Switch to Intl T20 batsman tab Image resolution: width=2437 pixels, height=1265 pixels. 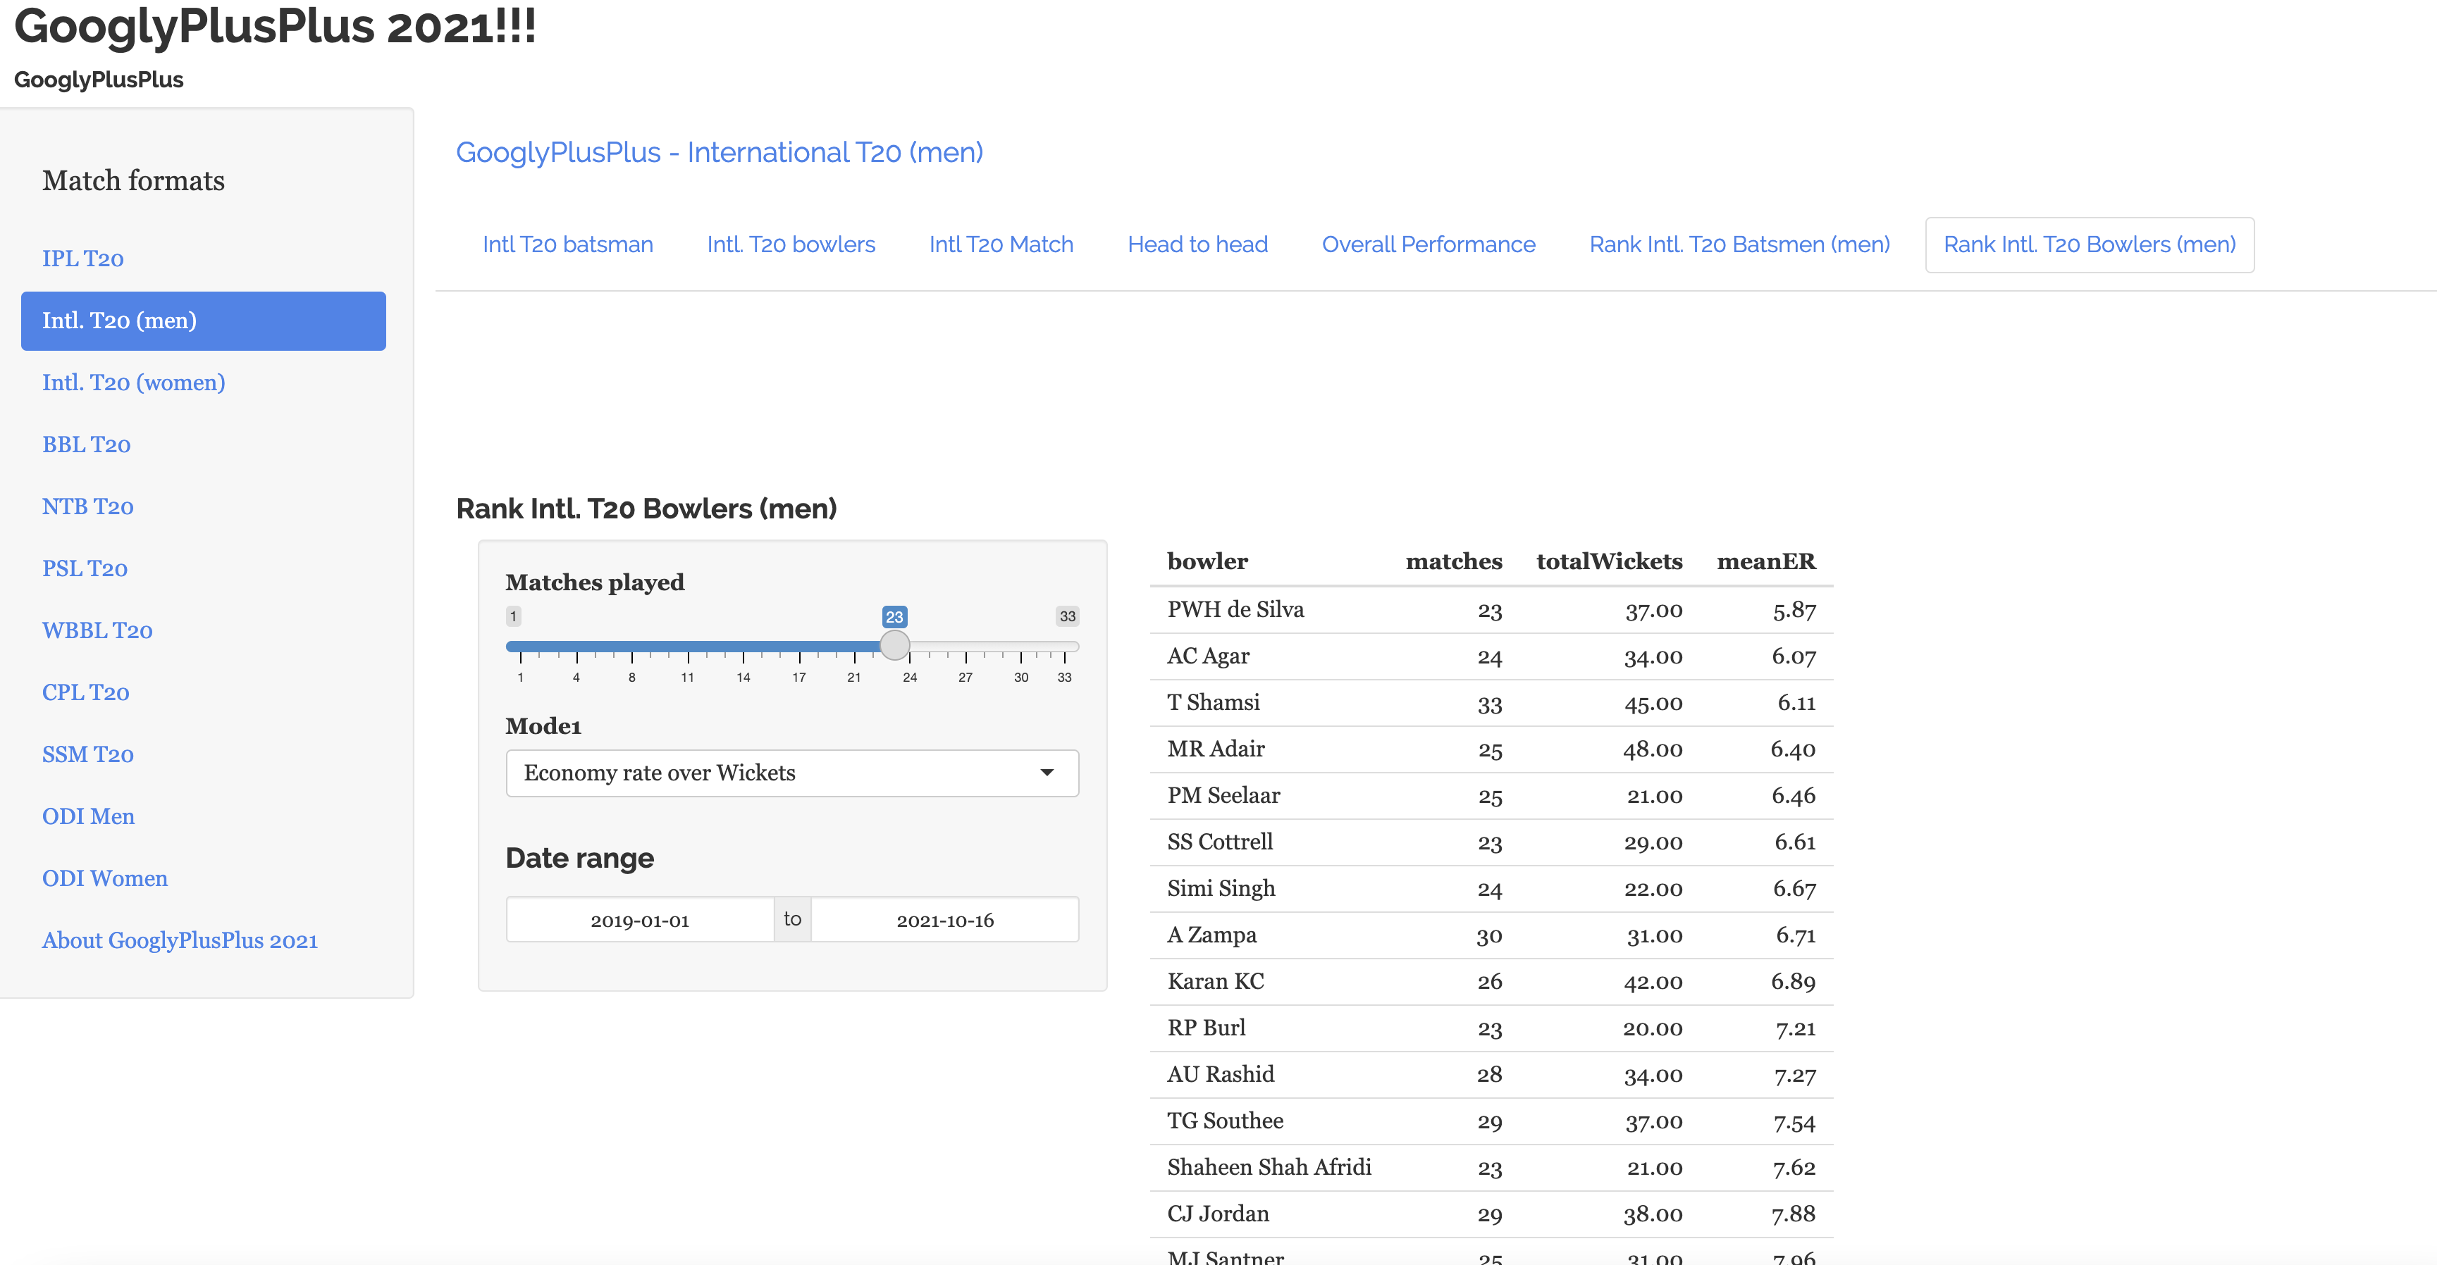tap(567, 245)
